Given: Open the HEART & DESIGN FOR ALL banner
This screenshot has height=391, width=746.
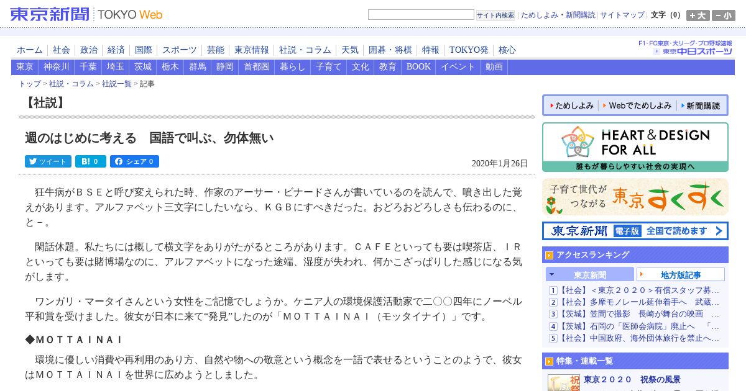Looking at the screenshot, I should [x=635, y=147].
